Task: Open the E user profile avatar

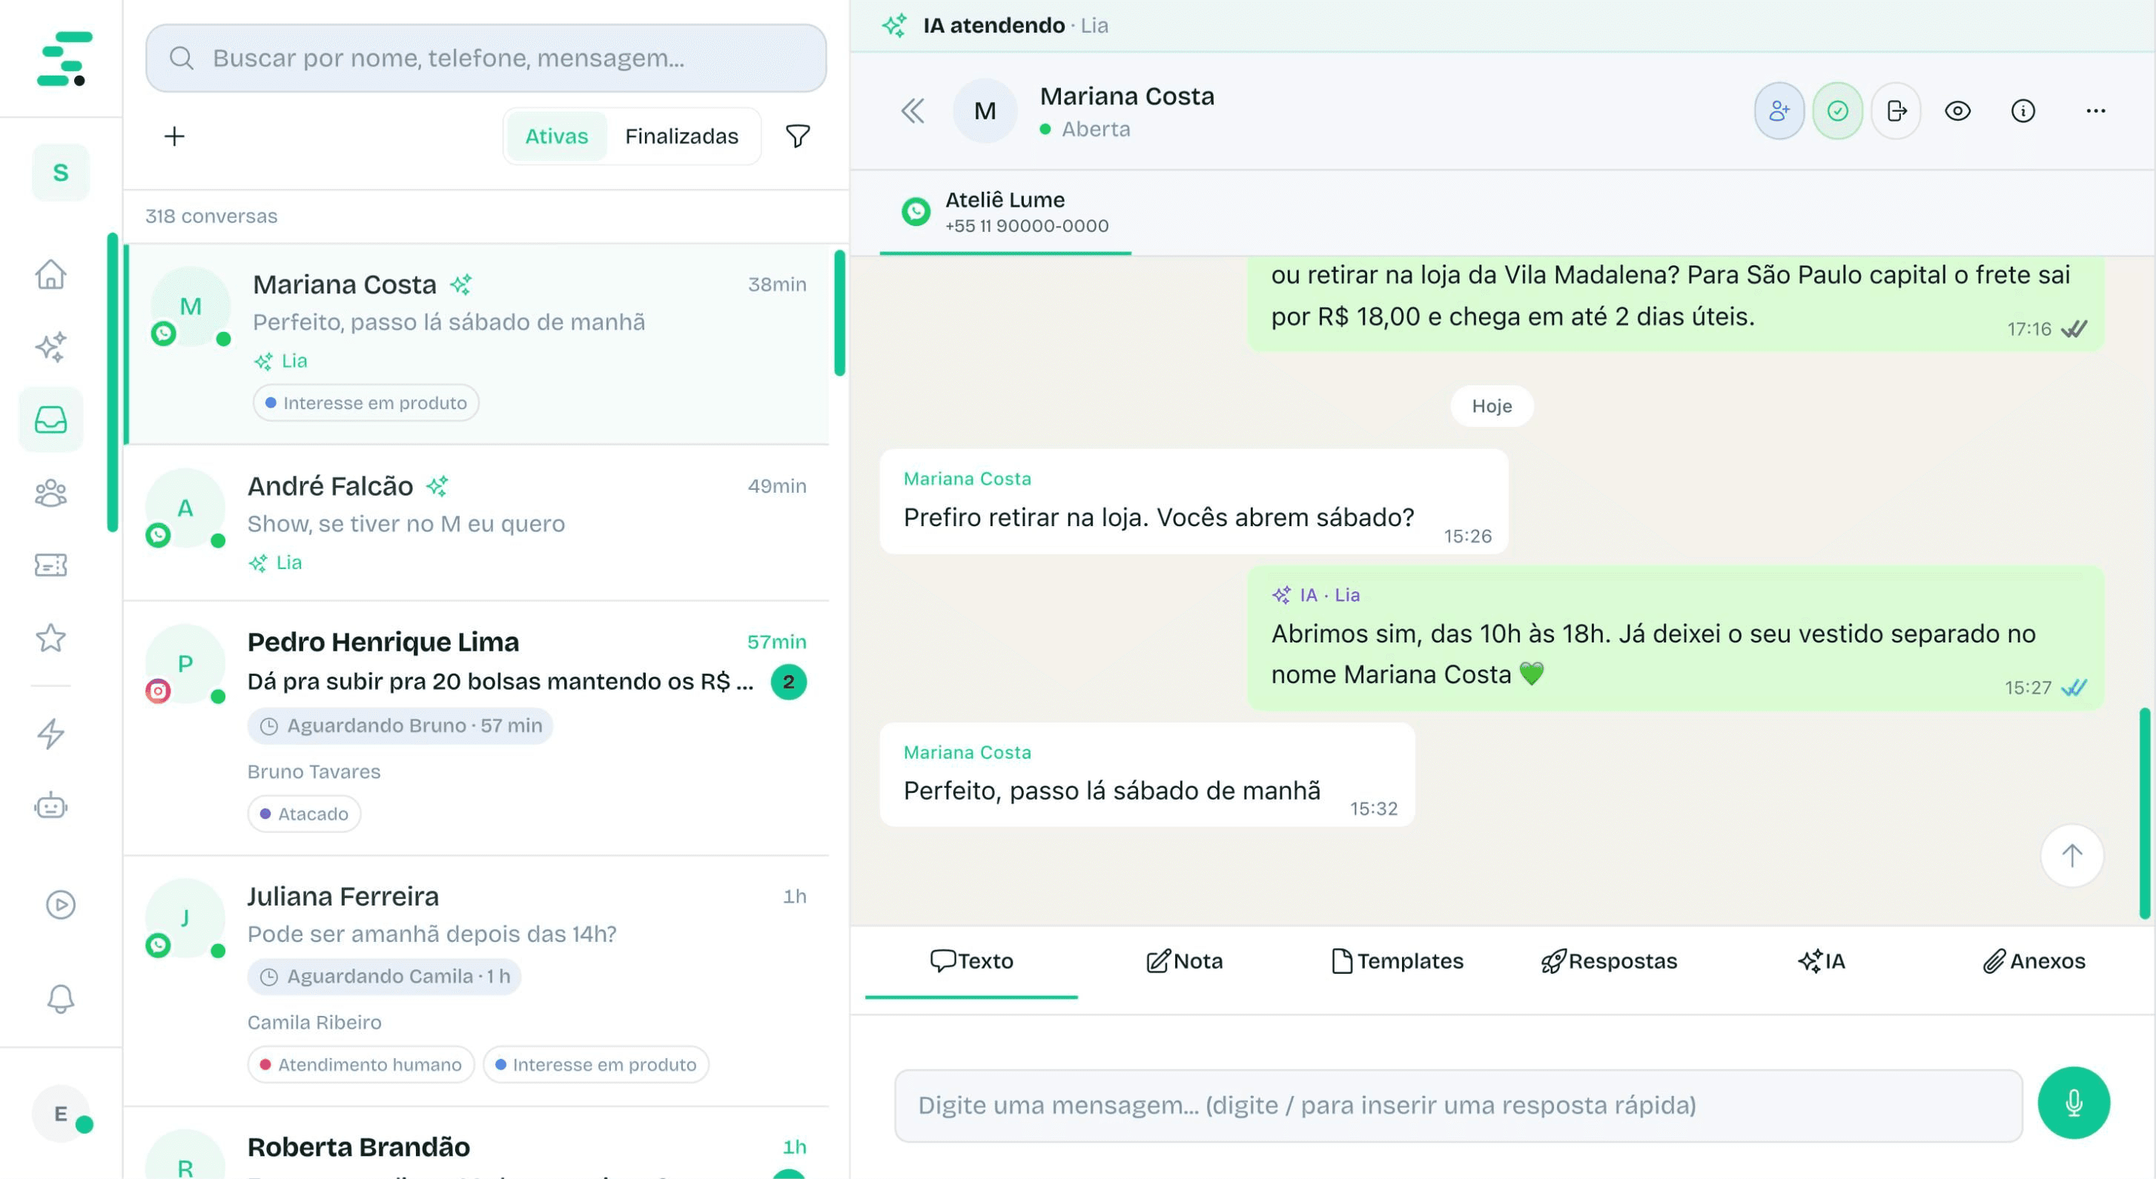Action: coord(61,1114)
